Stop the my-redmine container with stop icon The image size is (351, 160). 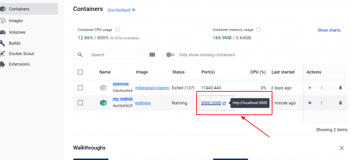click(310, 103)
